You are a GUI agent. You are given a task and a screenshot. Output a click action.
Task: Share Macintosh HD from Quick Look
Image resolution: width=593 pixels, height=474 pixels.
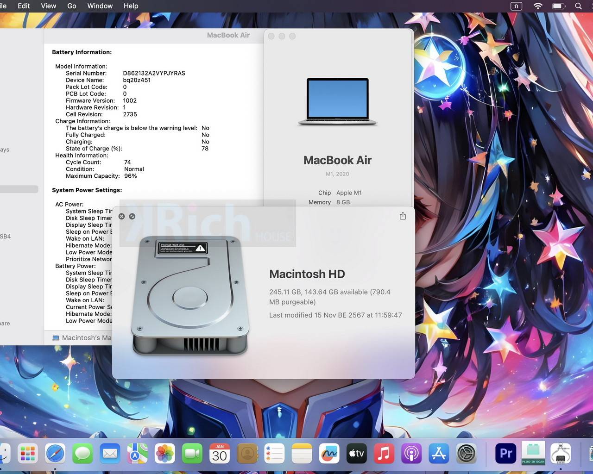pos(403,216)
